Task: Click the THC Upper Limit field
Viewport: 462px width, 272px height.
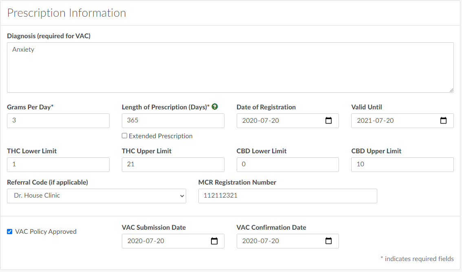Action: pos(173,165)
